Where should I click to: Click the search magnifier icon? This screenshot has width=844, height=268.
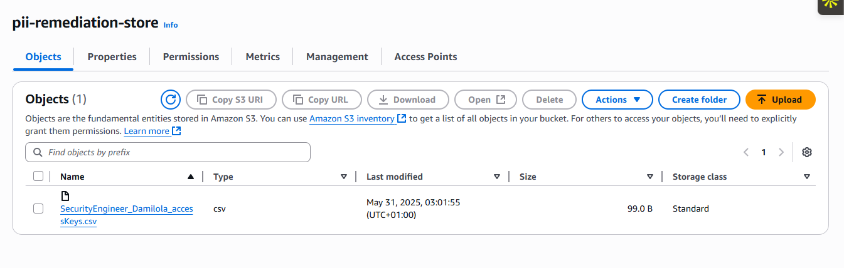coord(38,152)
